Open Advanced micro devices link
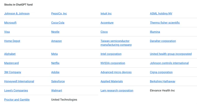Screen dimensions: 197x104 coord(116,72)
